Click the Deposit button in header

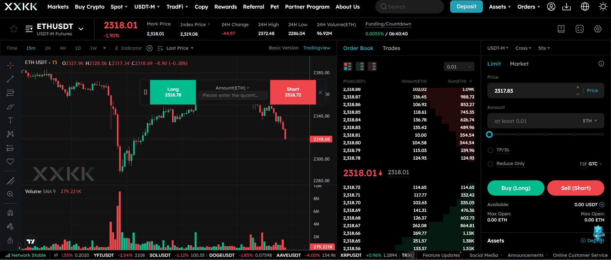(x=466, y=6)
